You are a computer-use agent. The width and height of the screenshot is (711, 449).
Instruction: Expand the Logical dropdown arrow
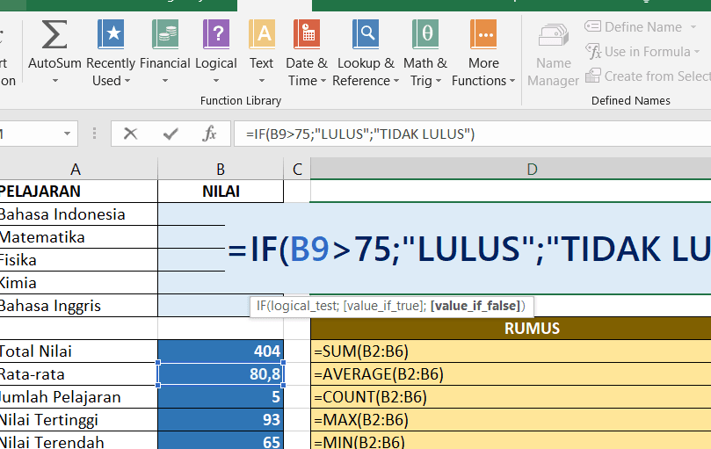(216, 81)
